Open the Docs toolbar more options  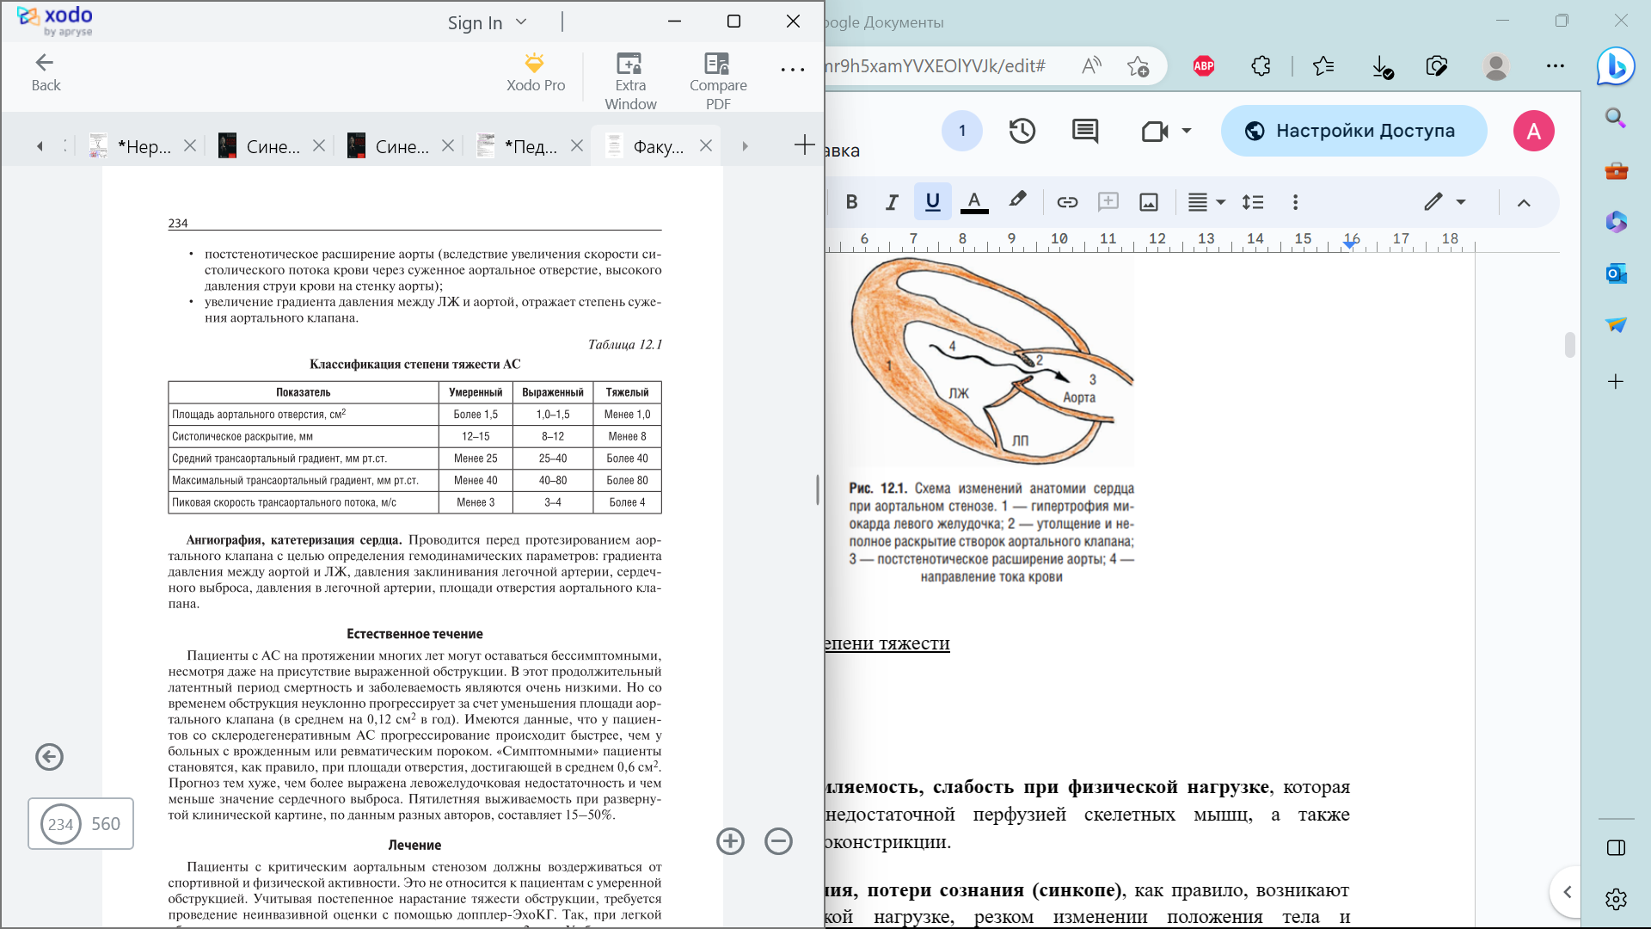point(1295,202)
